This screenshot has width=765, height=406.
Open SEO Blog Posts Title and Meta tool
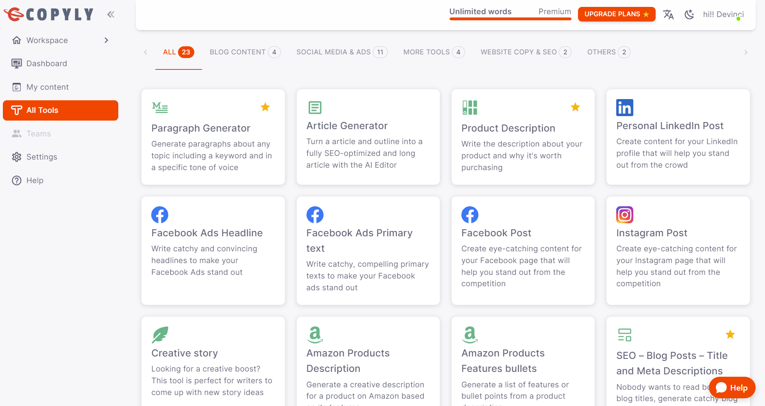[x=672, y=363]
